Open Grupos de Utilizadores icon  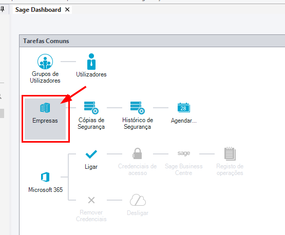click(45, 62)
